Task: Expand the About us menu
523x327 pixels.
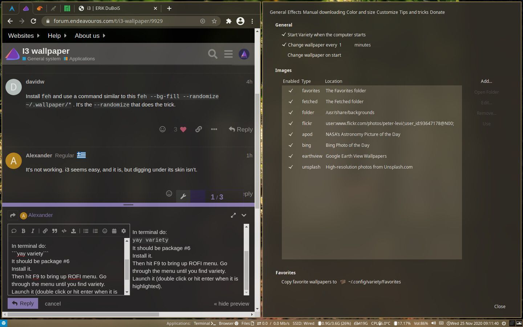Action: pos(90,36)
